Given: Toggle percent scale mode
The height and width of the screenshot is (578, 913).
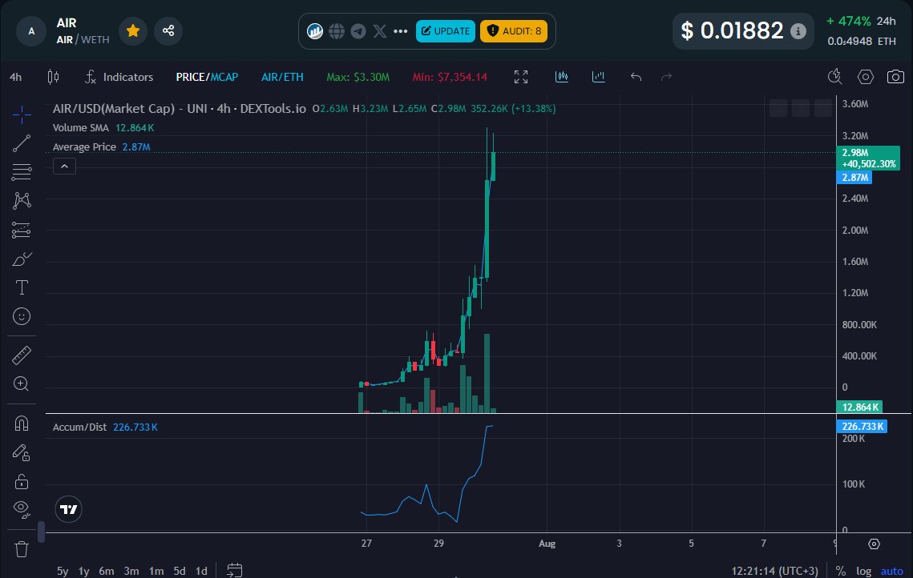Looking at the screenshot, I should click(x=840, y=571).
